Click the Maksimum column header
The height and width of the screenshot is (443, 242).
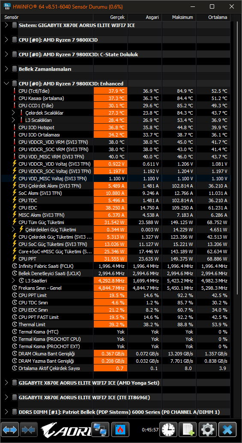coord(179,17)
